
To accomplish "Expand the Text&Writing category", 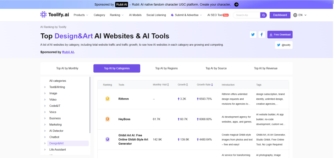I will pos(45,87).
